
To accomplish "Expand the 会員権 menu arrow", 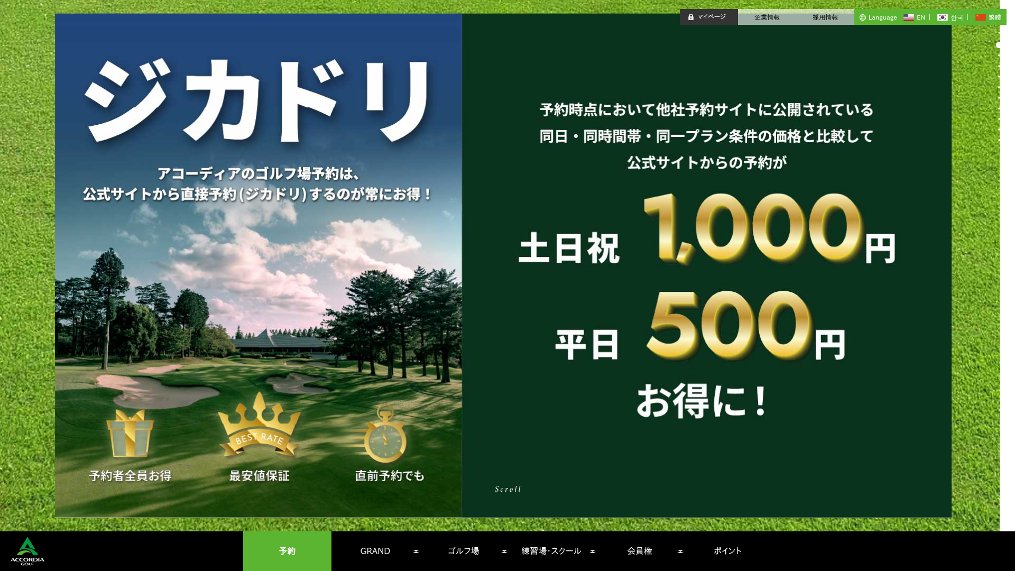I will click(x=680, y=551).
